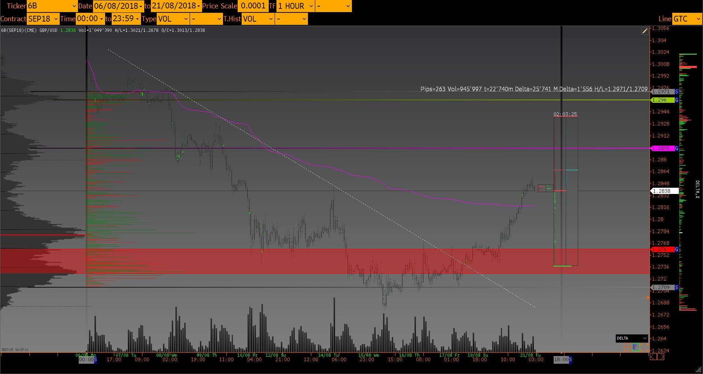The width and height of the screenshot is (703, 374).
Task: Click the G badge on red 1.276 level
Action: point(677,249)
